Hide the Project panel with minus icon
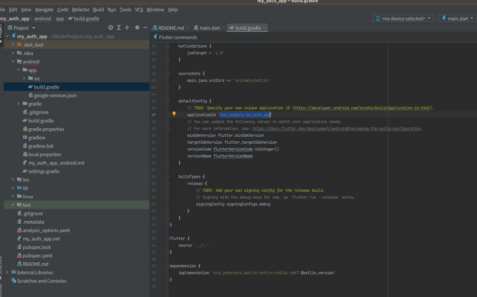This screenshot has height=297, width=477. click(145, 28)
